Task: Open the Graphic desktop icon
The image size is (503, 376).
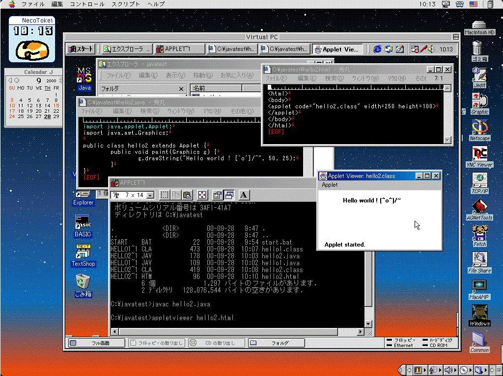Action: 479,101
